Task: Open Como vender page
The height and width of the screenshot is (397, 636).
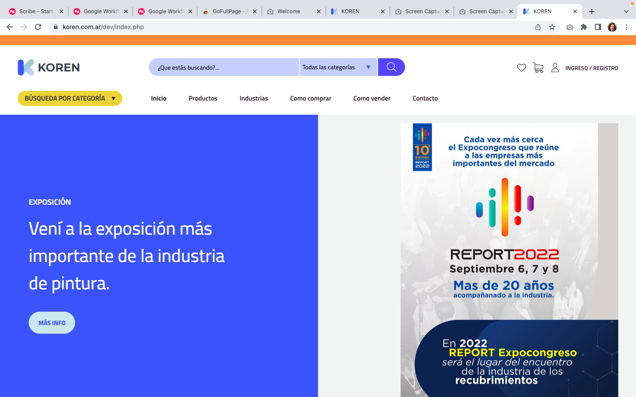Action: pos(372,98)
